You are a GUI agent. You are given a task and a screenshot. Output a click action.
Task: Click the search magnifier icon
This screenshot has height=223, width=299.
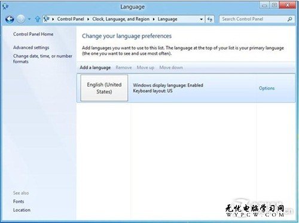click(290, 19)
